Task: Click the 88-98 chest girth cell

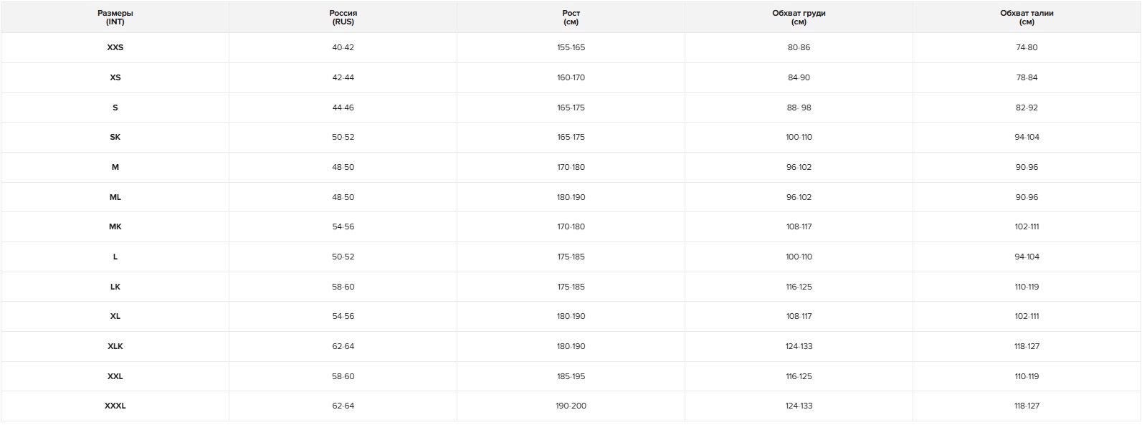Action: pyautogui.click(x=799, y=108)
